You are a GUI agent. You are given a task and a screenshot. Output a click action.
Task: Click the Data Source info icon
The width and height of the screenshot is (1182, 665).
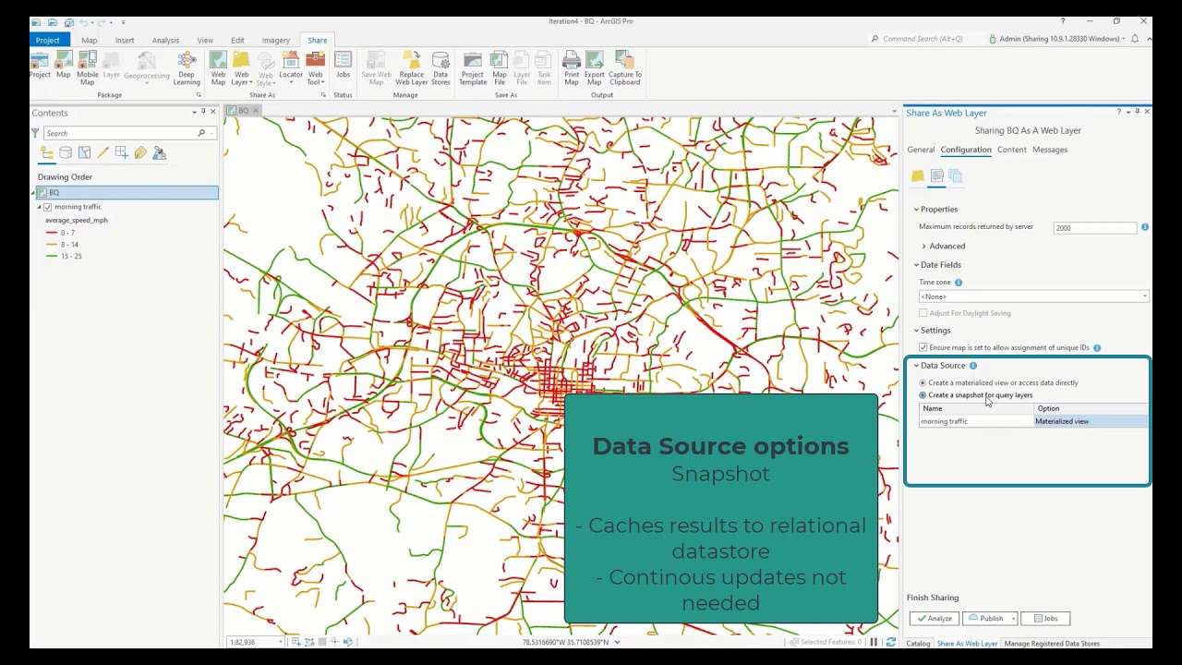click(x=972, y=366)
